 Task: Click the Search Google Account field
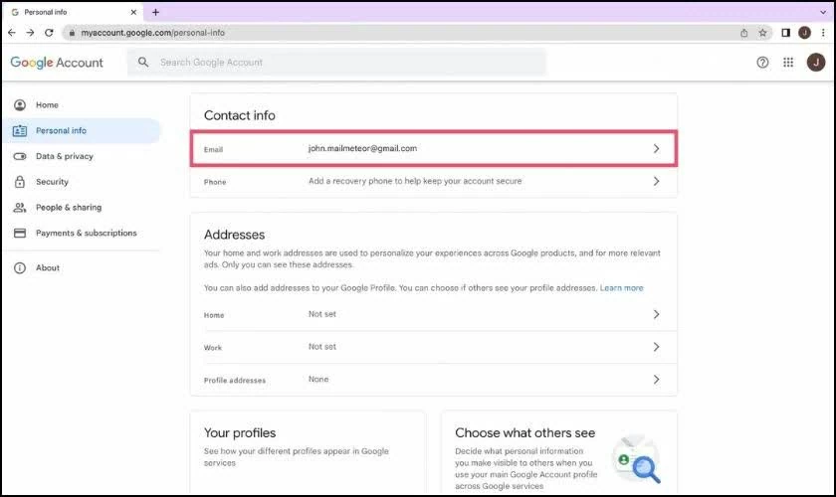coord(338,62)
